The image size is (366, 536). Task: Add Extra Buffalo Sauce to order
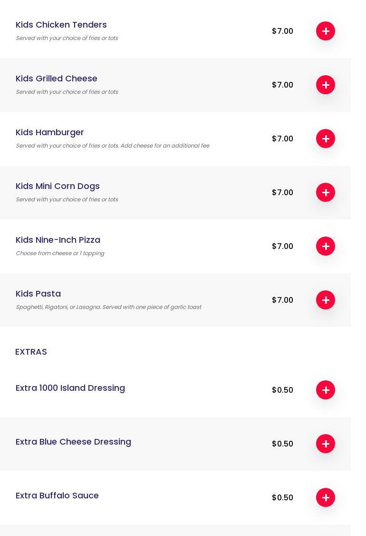coord(326,497)
